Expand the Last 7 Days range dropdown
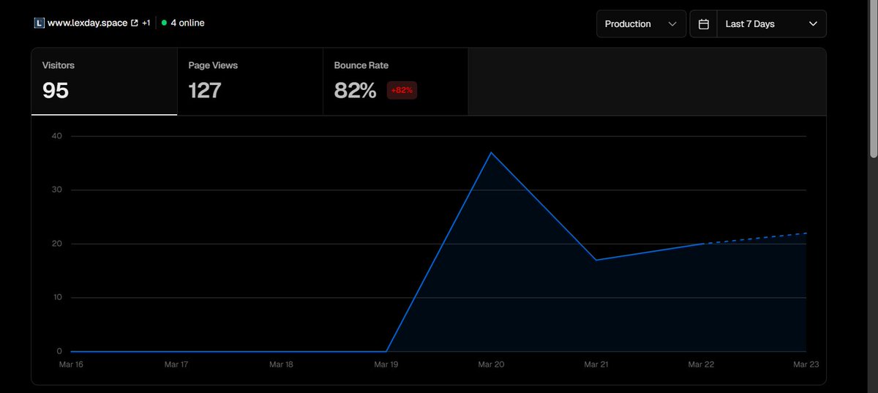The height and width of the screenshot is (393, 878). click(x=771, y=24)
